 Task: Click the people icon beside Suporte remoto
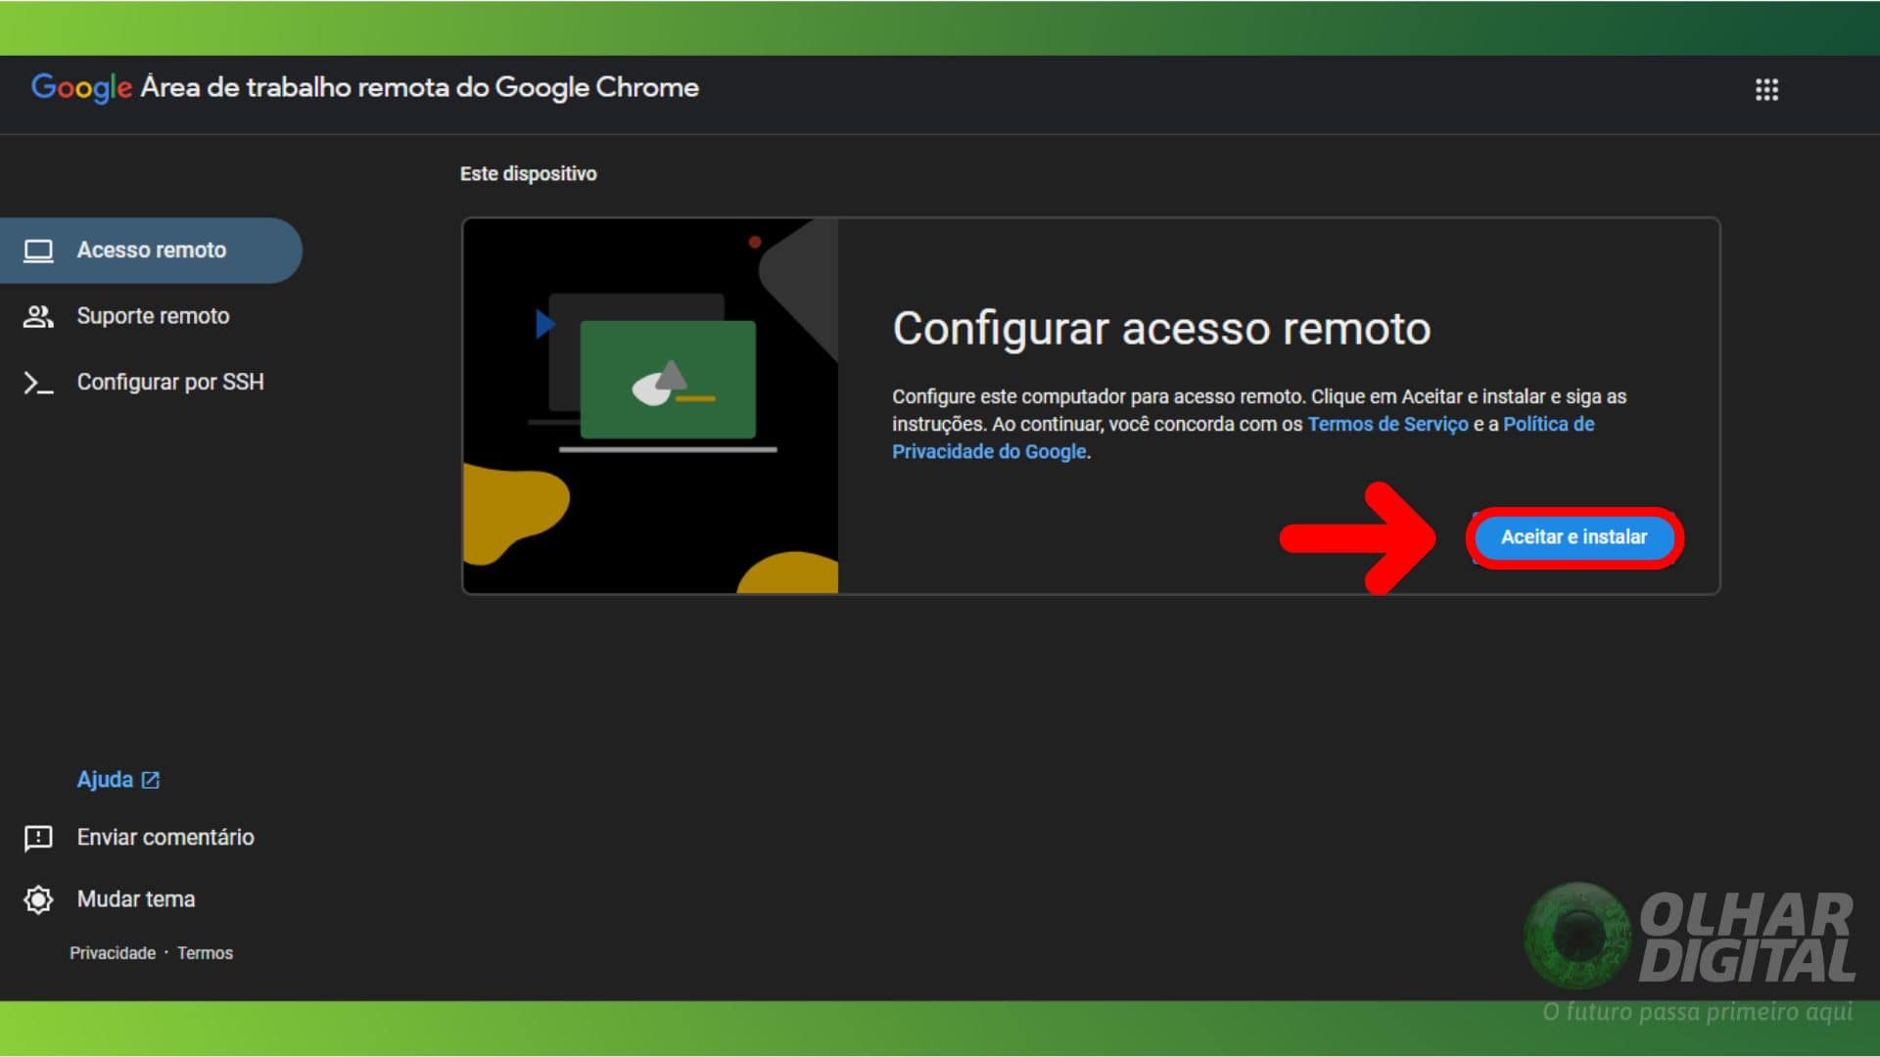point(38,316)
